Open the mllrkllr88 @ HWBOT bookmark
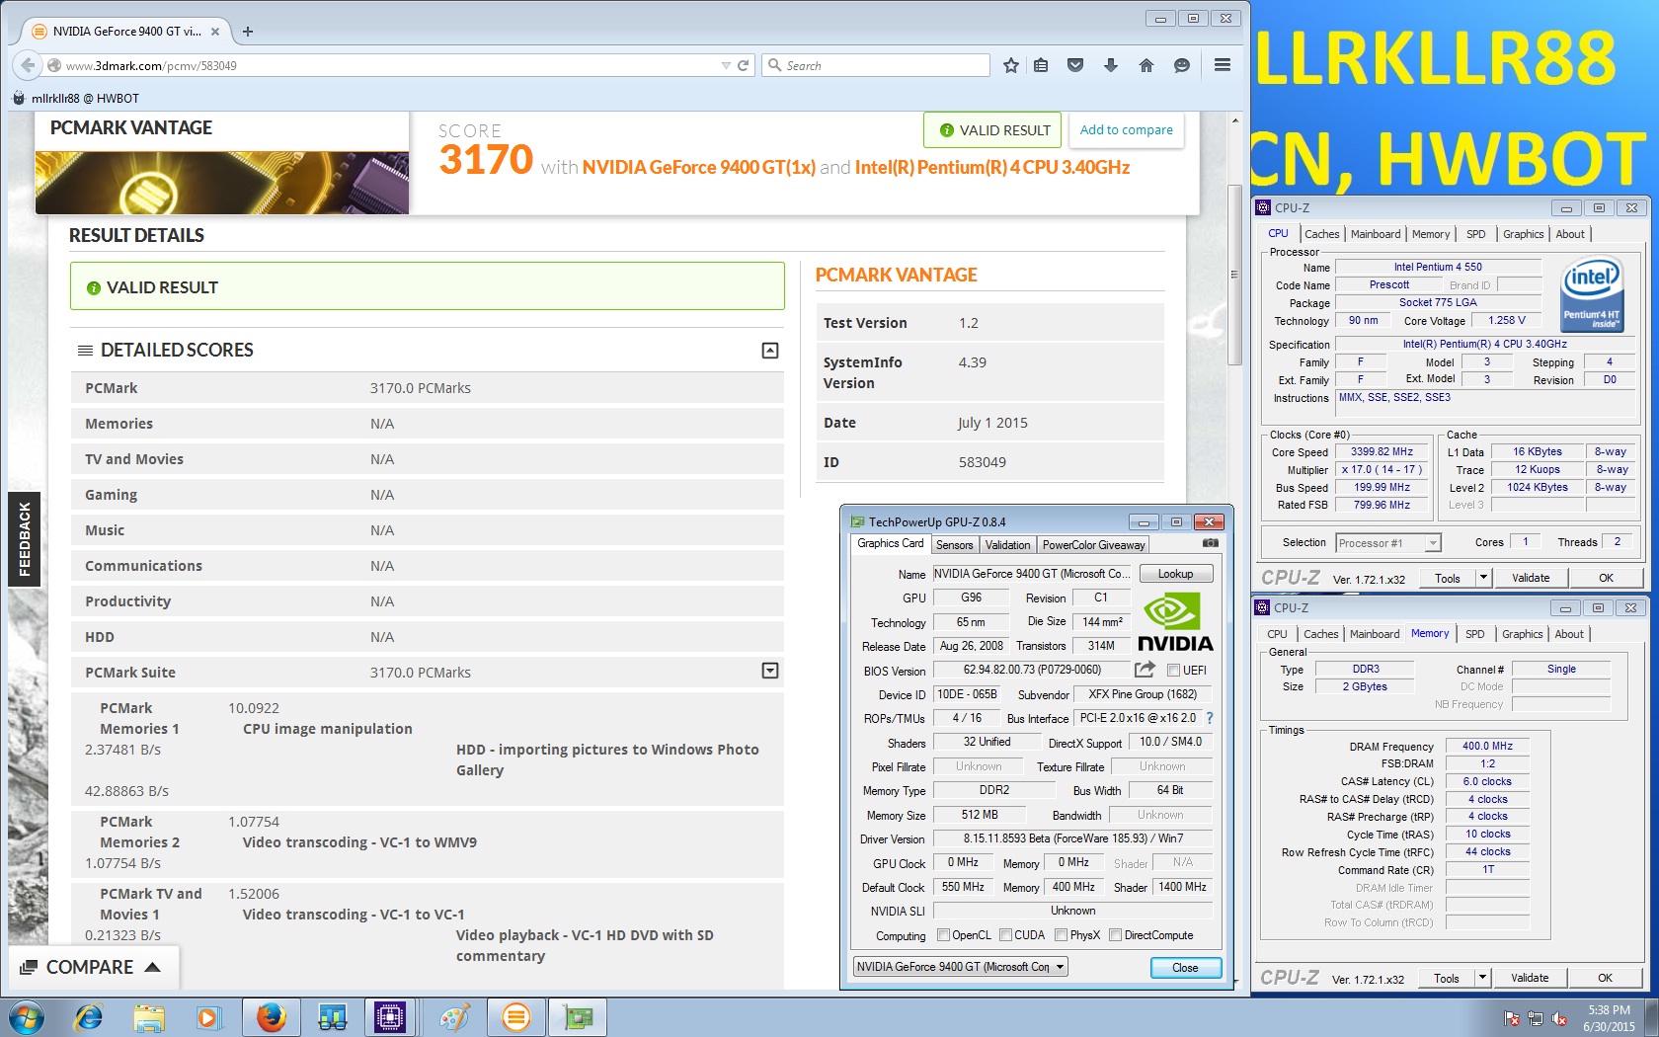The width and height of the screenshot is (1659, 1037). [75, 98]
